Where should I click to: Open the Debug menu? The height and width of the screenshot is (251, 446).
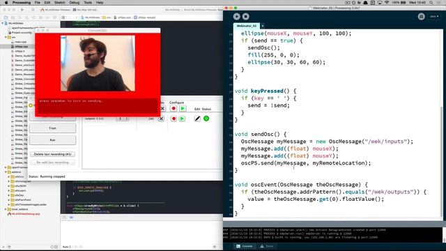point(75,3)
